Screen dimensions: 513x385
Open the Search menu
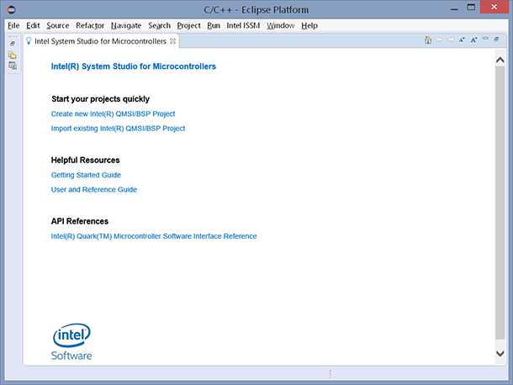[159, 25]
